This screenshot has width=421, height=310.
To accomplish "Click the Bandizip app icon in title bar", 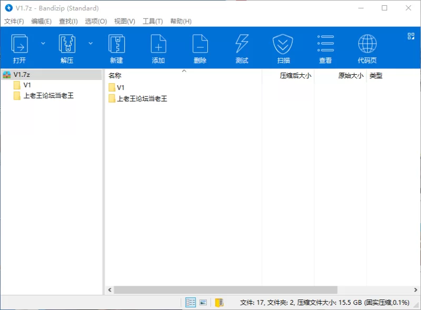I will [8, 8].
